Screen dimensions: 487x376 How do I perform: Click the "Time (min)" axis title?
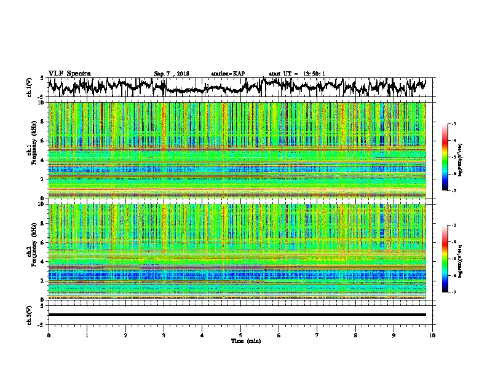click(246, 341)
